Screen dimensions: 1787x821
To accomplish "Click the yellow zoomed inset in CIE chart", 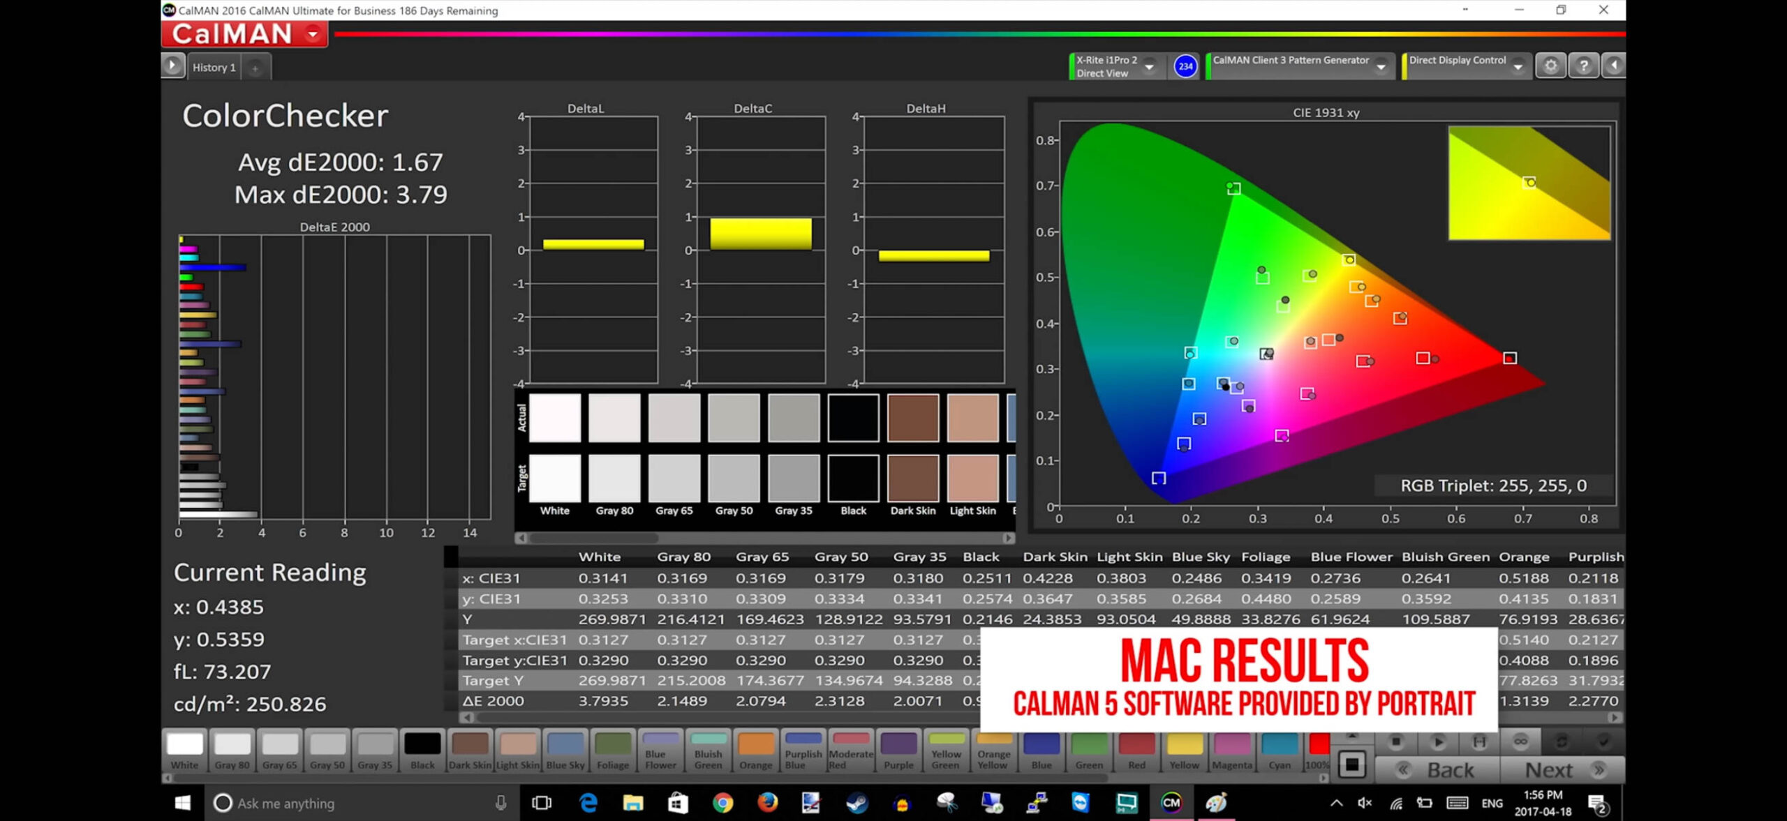I will 1529,183.
